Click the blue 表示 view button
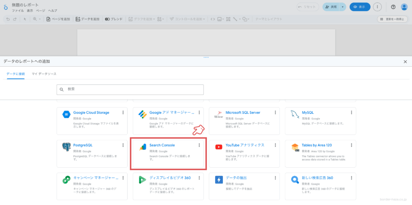Image resolution: width=412 pixels, height=205 pixels. click(x=360, y=7)
